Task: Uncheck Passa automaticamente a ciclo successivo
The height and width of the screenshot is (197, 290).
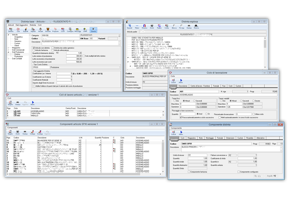Action: (x=181, y=117)
